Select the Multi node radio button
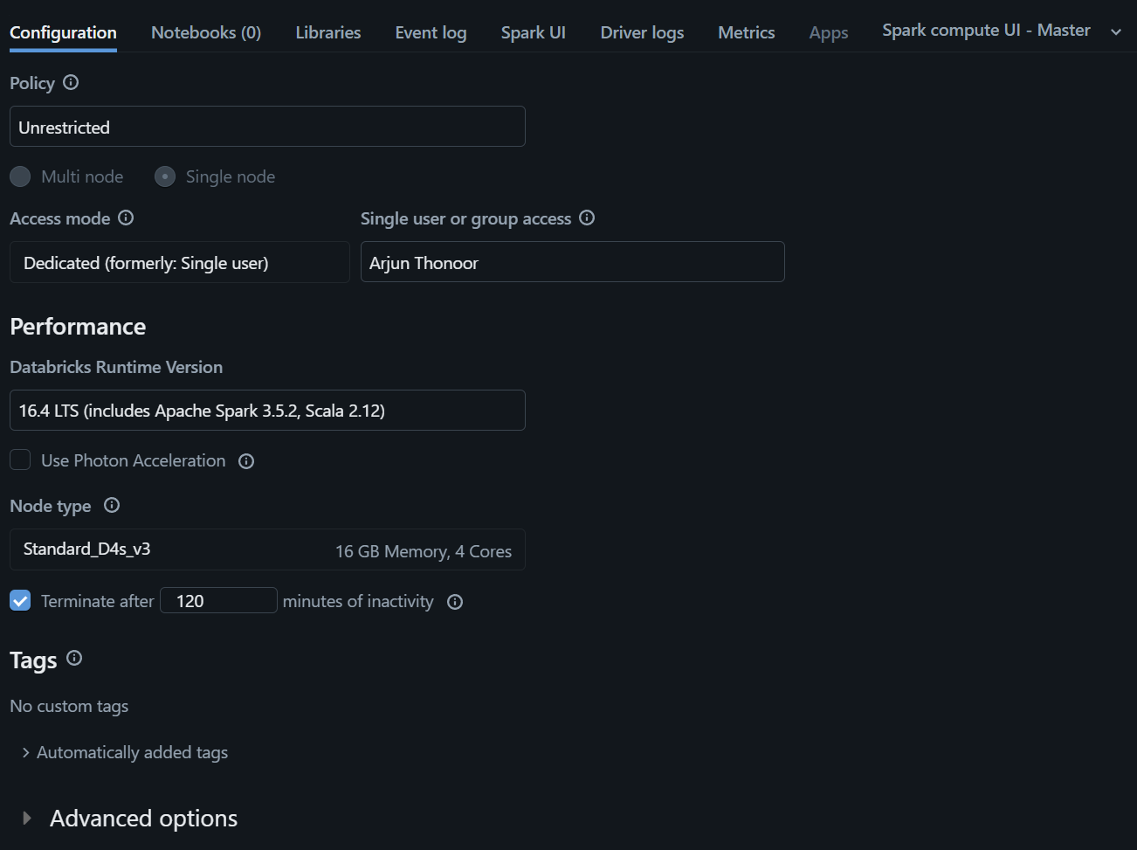The image size is (1137, 850). pyautogui.click(x=19, y=176)
